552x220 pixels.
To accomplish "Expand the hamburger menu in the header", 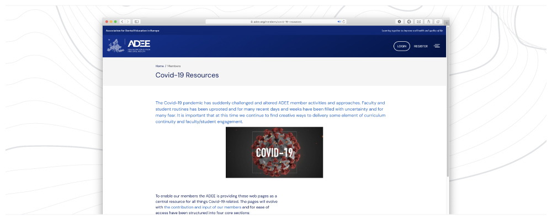I will [437, 46].
